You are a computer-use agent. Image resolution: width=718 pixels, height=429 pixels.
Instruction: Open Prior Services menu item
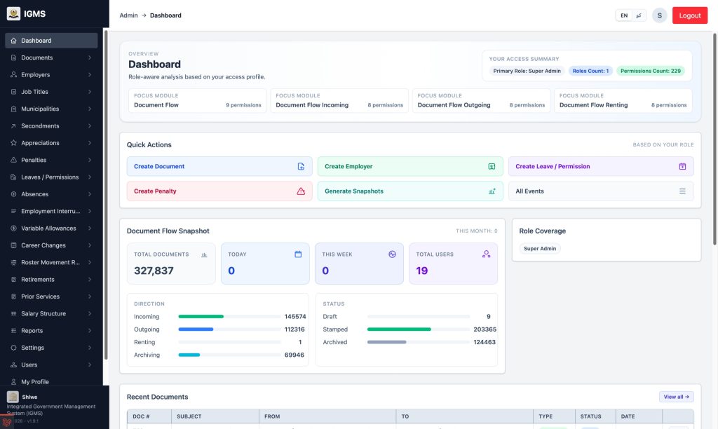(x=51, y=297)
